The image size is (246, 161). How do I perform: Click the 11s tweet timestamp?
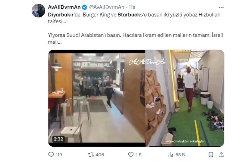(x=132, y=7)
